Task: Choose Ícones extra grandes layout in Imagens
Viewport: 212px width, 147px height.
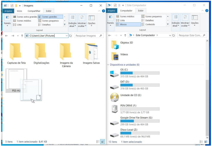Action: 25,17
